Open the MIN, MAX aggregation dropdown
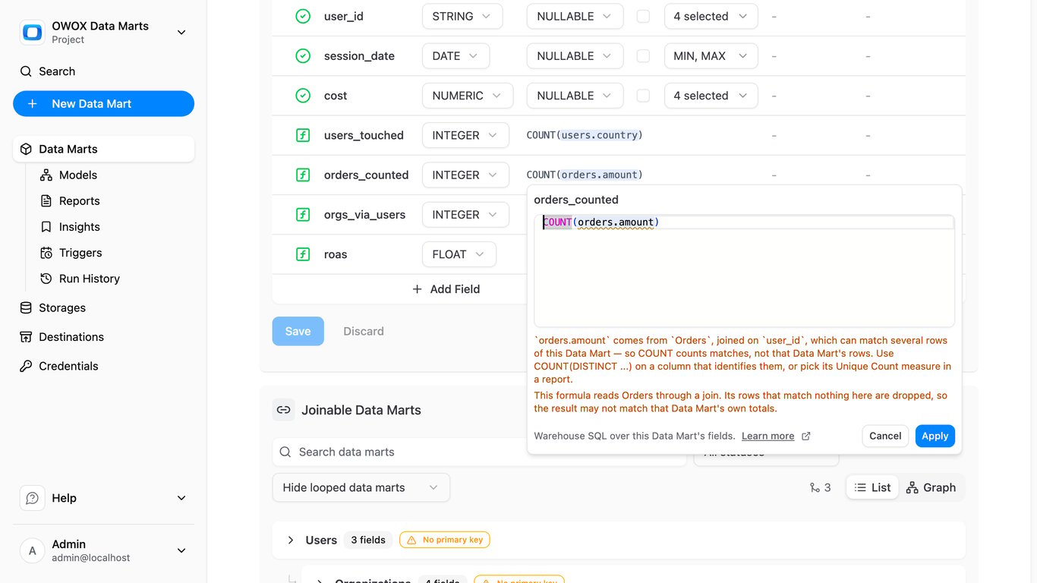Screen dimensions: 1037x583 (x=711, y=55)
